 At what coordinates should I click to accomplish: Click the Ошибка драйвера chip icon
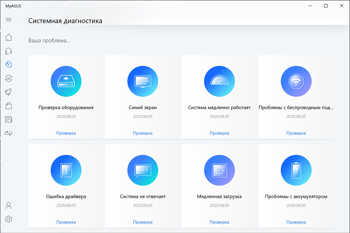(66, 170)
